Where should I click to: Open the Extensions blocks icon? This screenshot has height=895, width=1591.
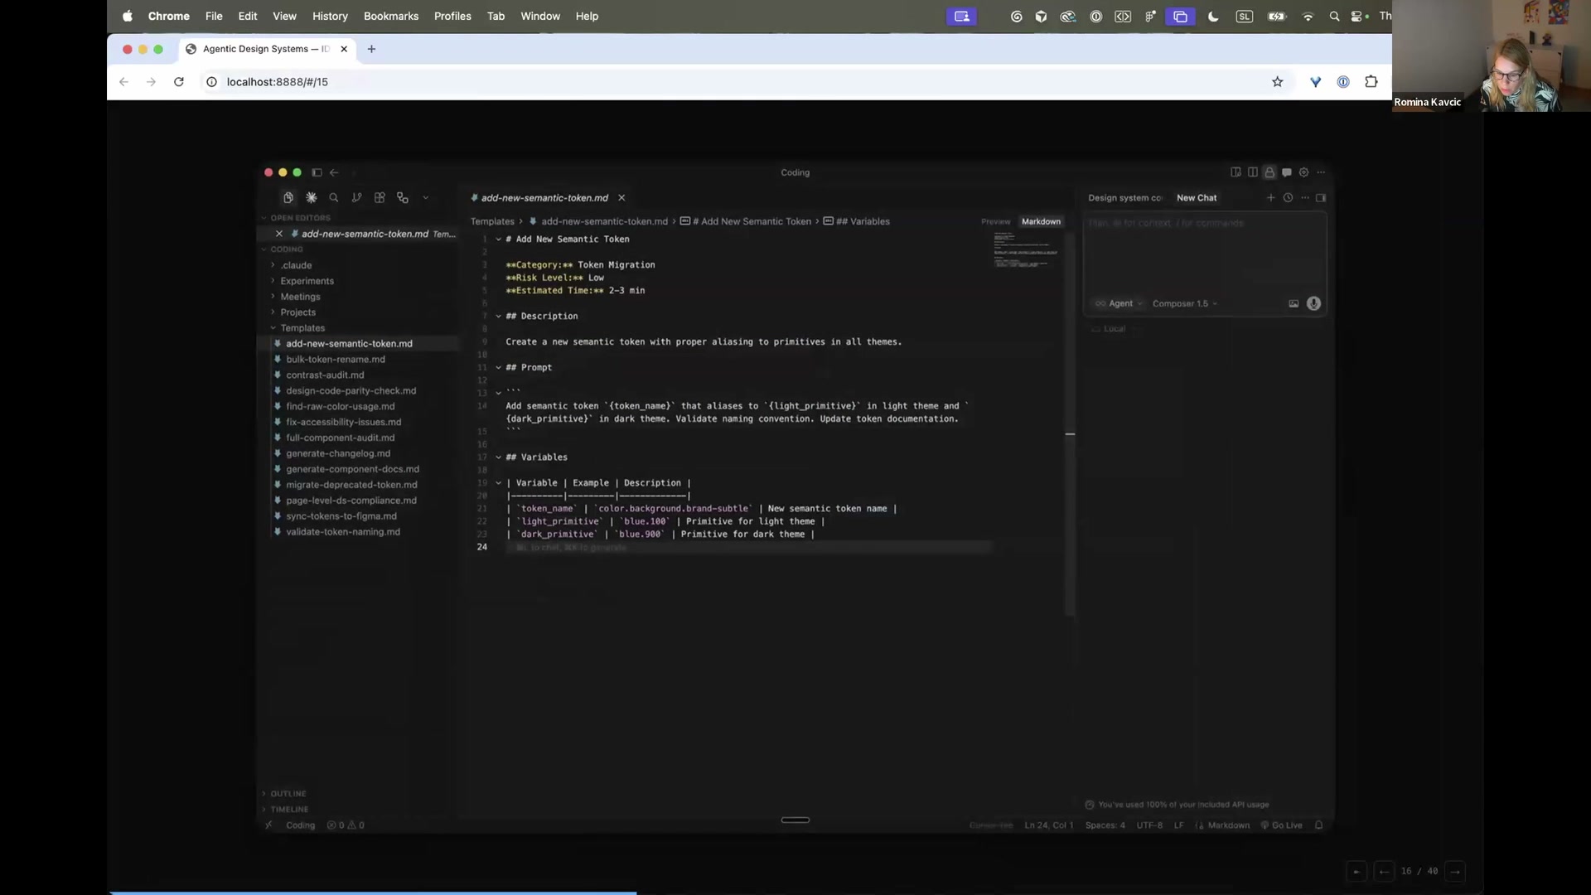(x=380, y=198)
